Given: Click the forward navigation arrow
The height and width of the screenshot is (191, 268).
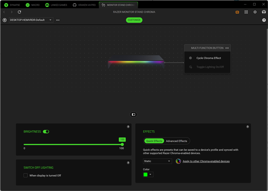Looking at the screenshot, I should pos(12,12).
